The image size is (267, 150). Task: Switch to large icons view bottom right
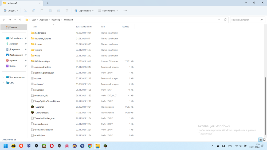[264, 140]
